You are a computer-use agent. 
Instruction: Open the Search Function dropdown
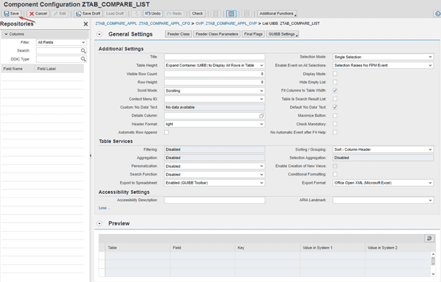(214, 175)
